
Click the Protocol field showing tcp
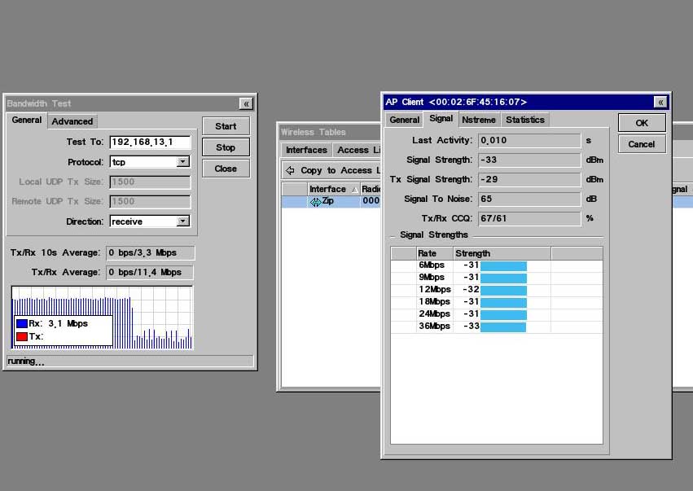click(151, 162)
